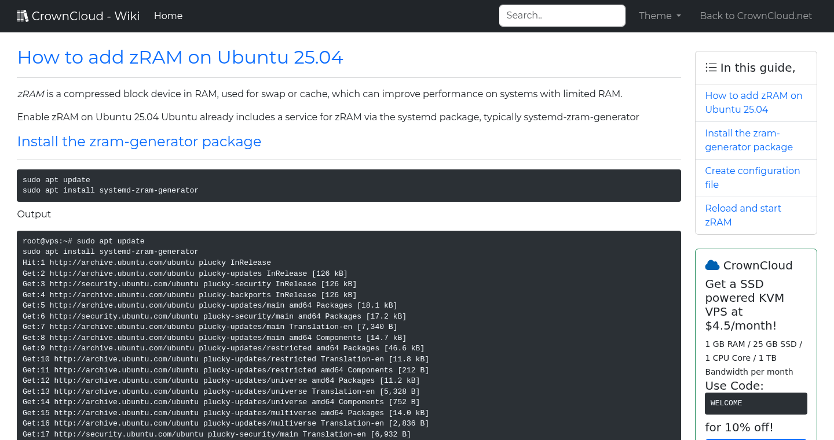834x440 pixels.
Task: Open 'Back to CrownCloud.net'
Action: 756,16
